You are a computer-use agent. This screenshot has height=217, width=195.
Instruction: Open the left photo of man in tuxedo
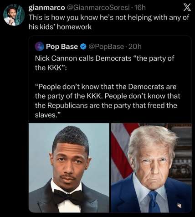tap(69, 168)
